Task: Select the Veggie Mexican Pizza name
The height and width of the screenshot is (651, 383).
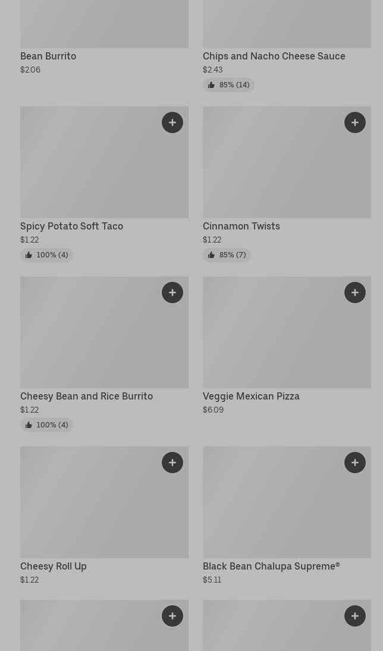Action: (251, 396)
